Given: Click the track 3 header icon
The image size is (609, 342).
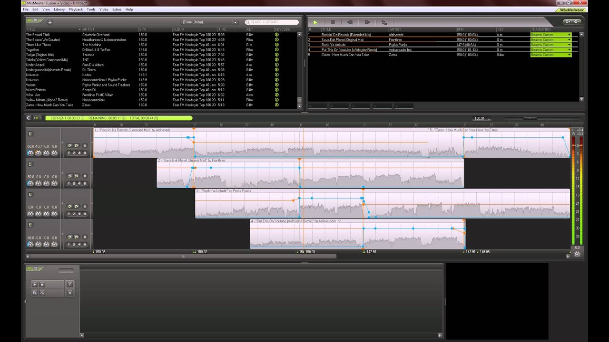Looking at the screenshot, I should point(30,195).
